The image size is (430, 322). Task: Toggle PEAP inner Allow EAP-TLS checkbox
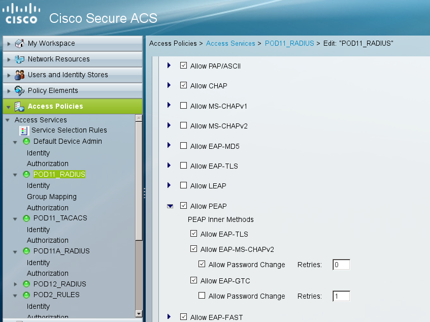[x=193, y=234]
